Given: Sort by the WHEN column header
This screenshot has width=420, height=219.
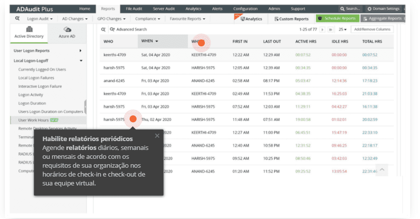Looking at the screenshot, I should click(x=149, y=41).
